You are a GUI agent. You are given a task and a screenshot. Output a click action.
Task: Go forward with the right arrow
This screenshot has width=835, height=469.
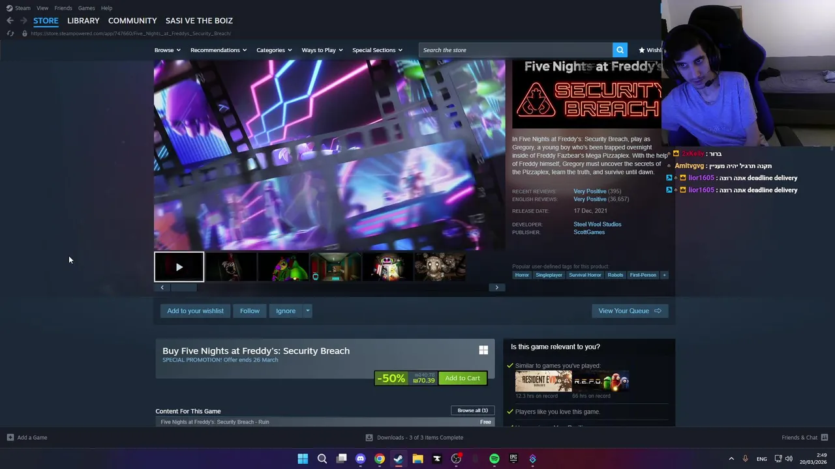(x=23, y=21)
